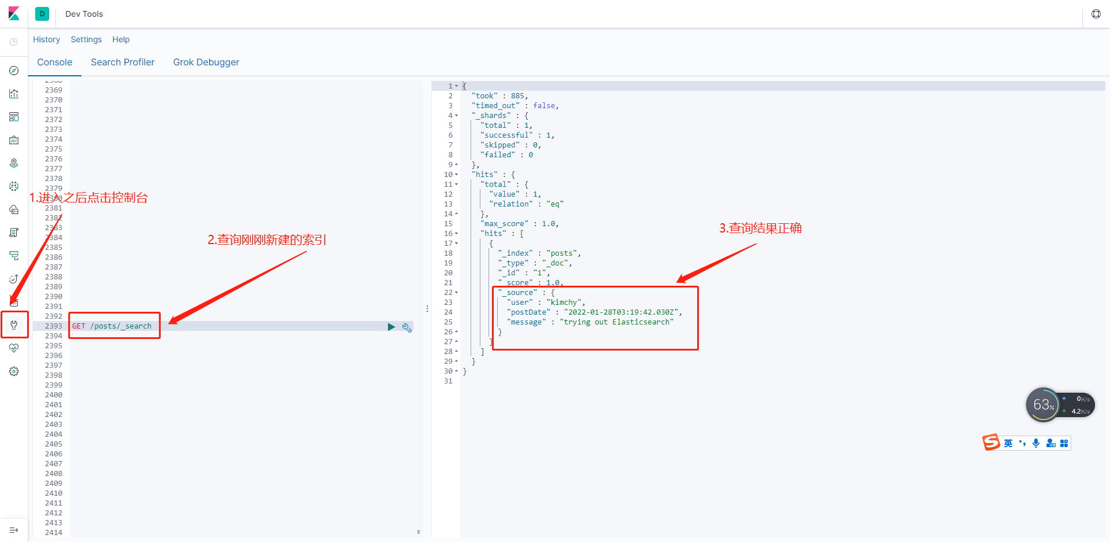Toggle Sogou punctuation mode icon
This screenshot has width=1110, height=542.
(x=1022, y=443)
